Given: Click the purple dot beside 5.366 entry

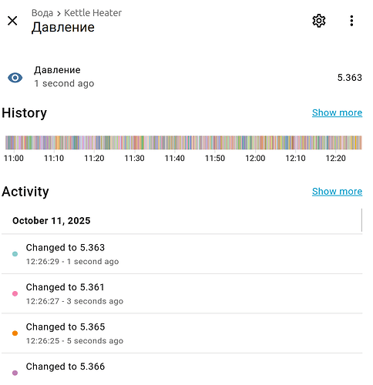Looking at the screenshot, I should point(15,373).
